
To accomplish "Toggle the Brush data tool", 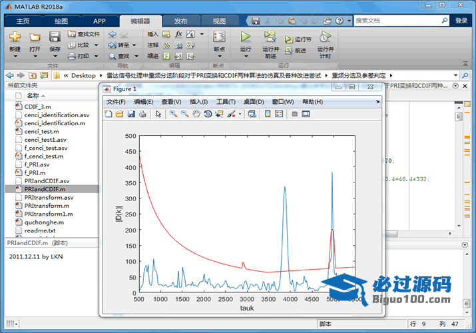I will 231,114.
